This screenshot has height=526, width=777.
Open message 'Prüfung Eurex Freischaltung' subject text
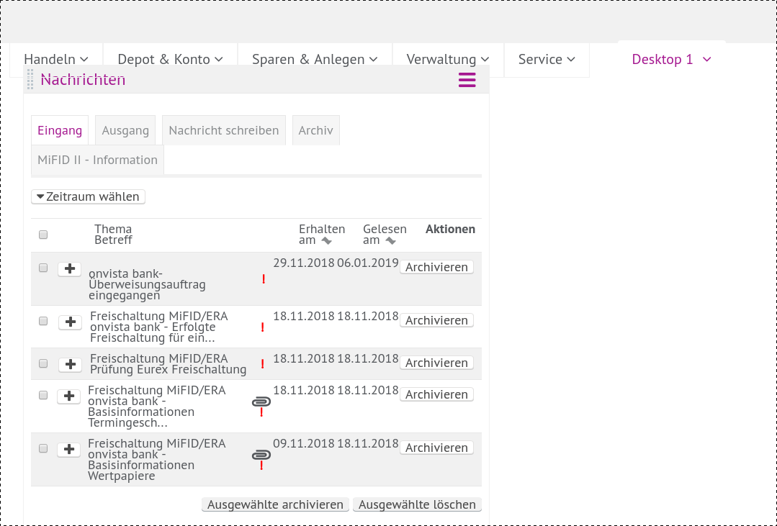(168, 369)
